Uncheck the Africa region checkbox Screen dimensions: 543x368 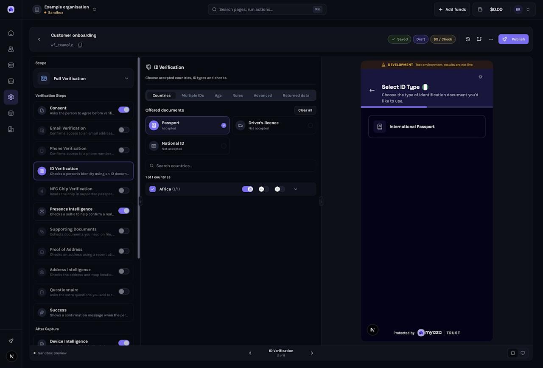click(153, 189)
